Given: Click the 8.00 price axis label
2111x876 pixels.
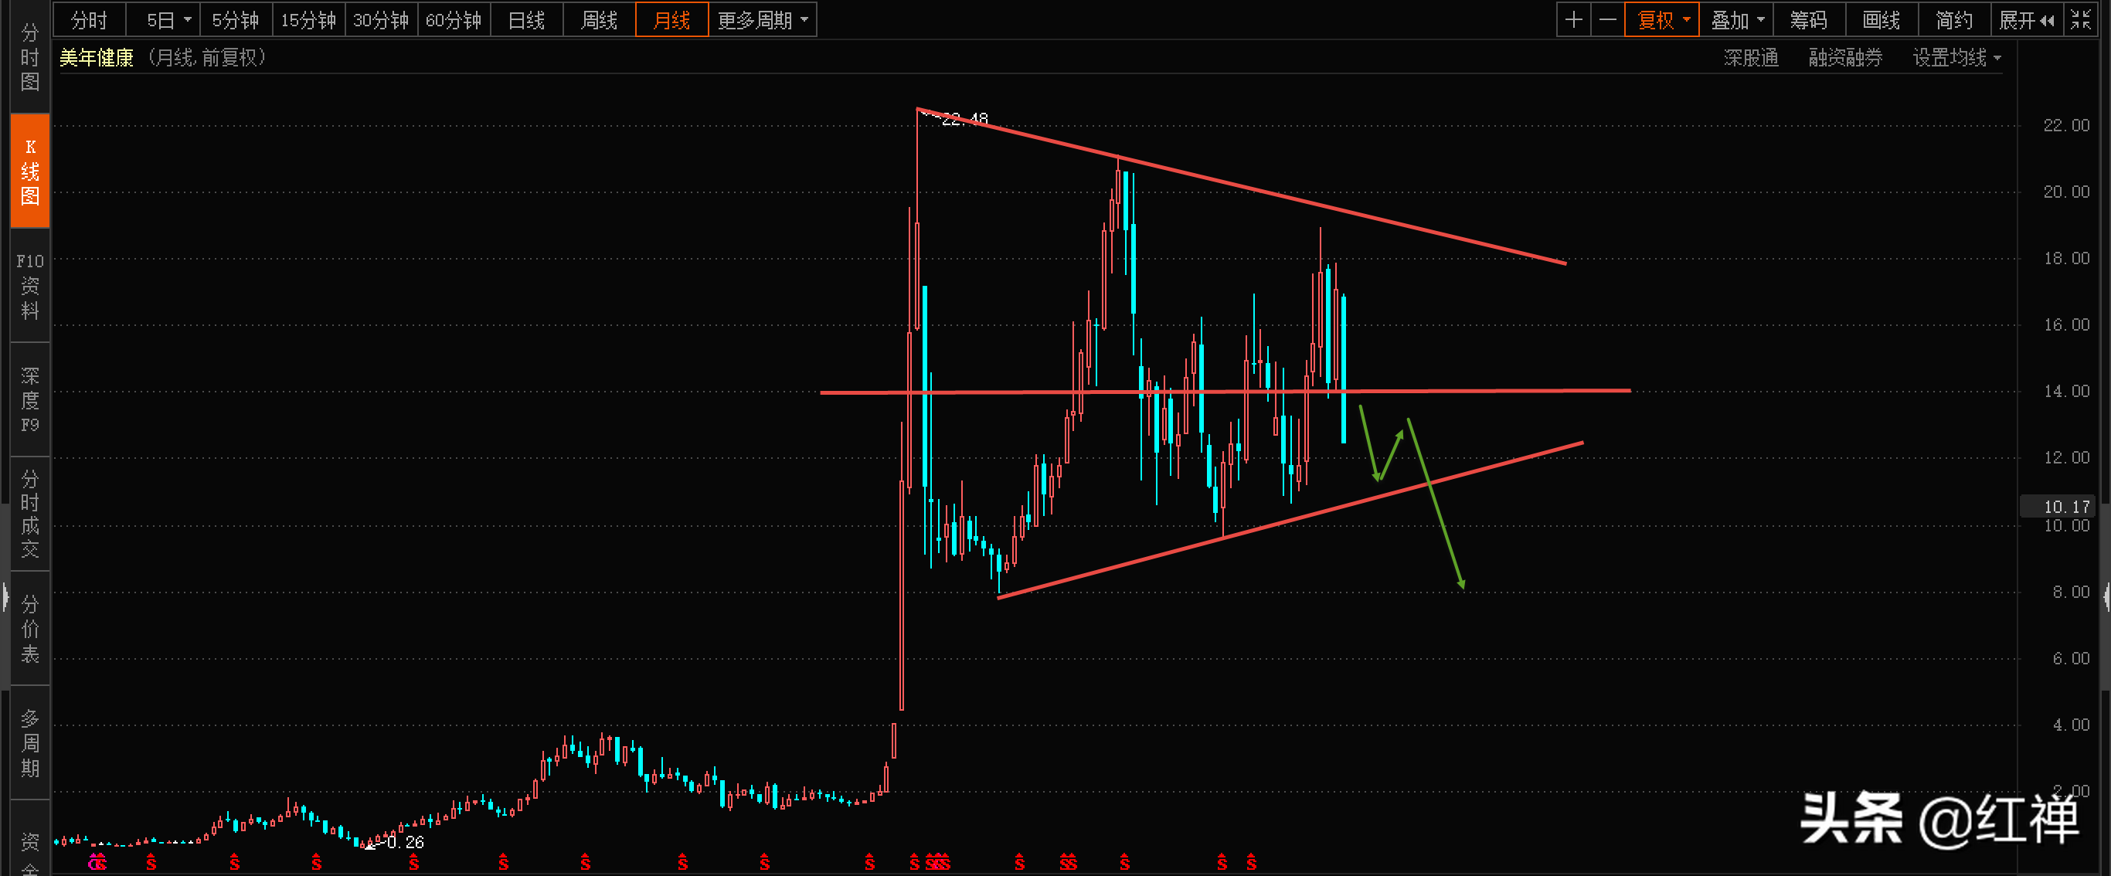Looking at the screenshot, I should [2070, 592].
